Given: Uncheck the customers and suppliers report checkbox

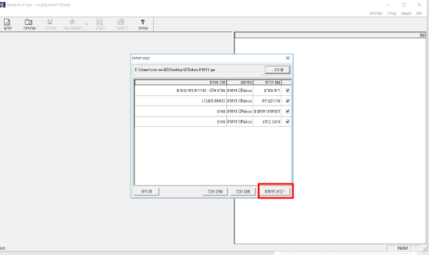Looking at the screenshot, I should (287, 111).
